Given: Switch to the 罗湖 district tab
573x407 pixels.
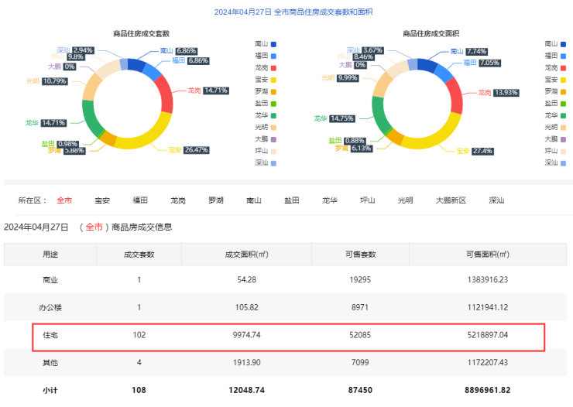Looking at the screenshot, I should (x=216, y=200).
